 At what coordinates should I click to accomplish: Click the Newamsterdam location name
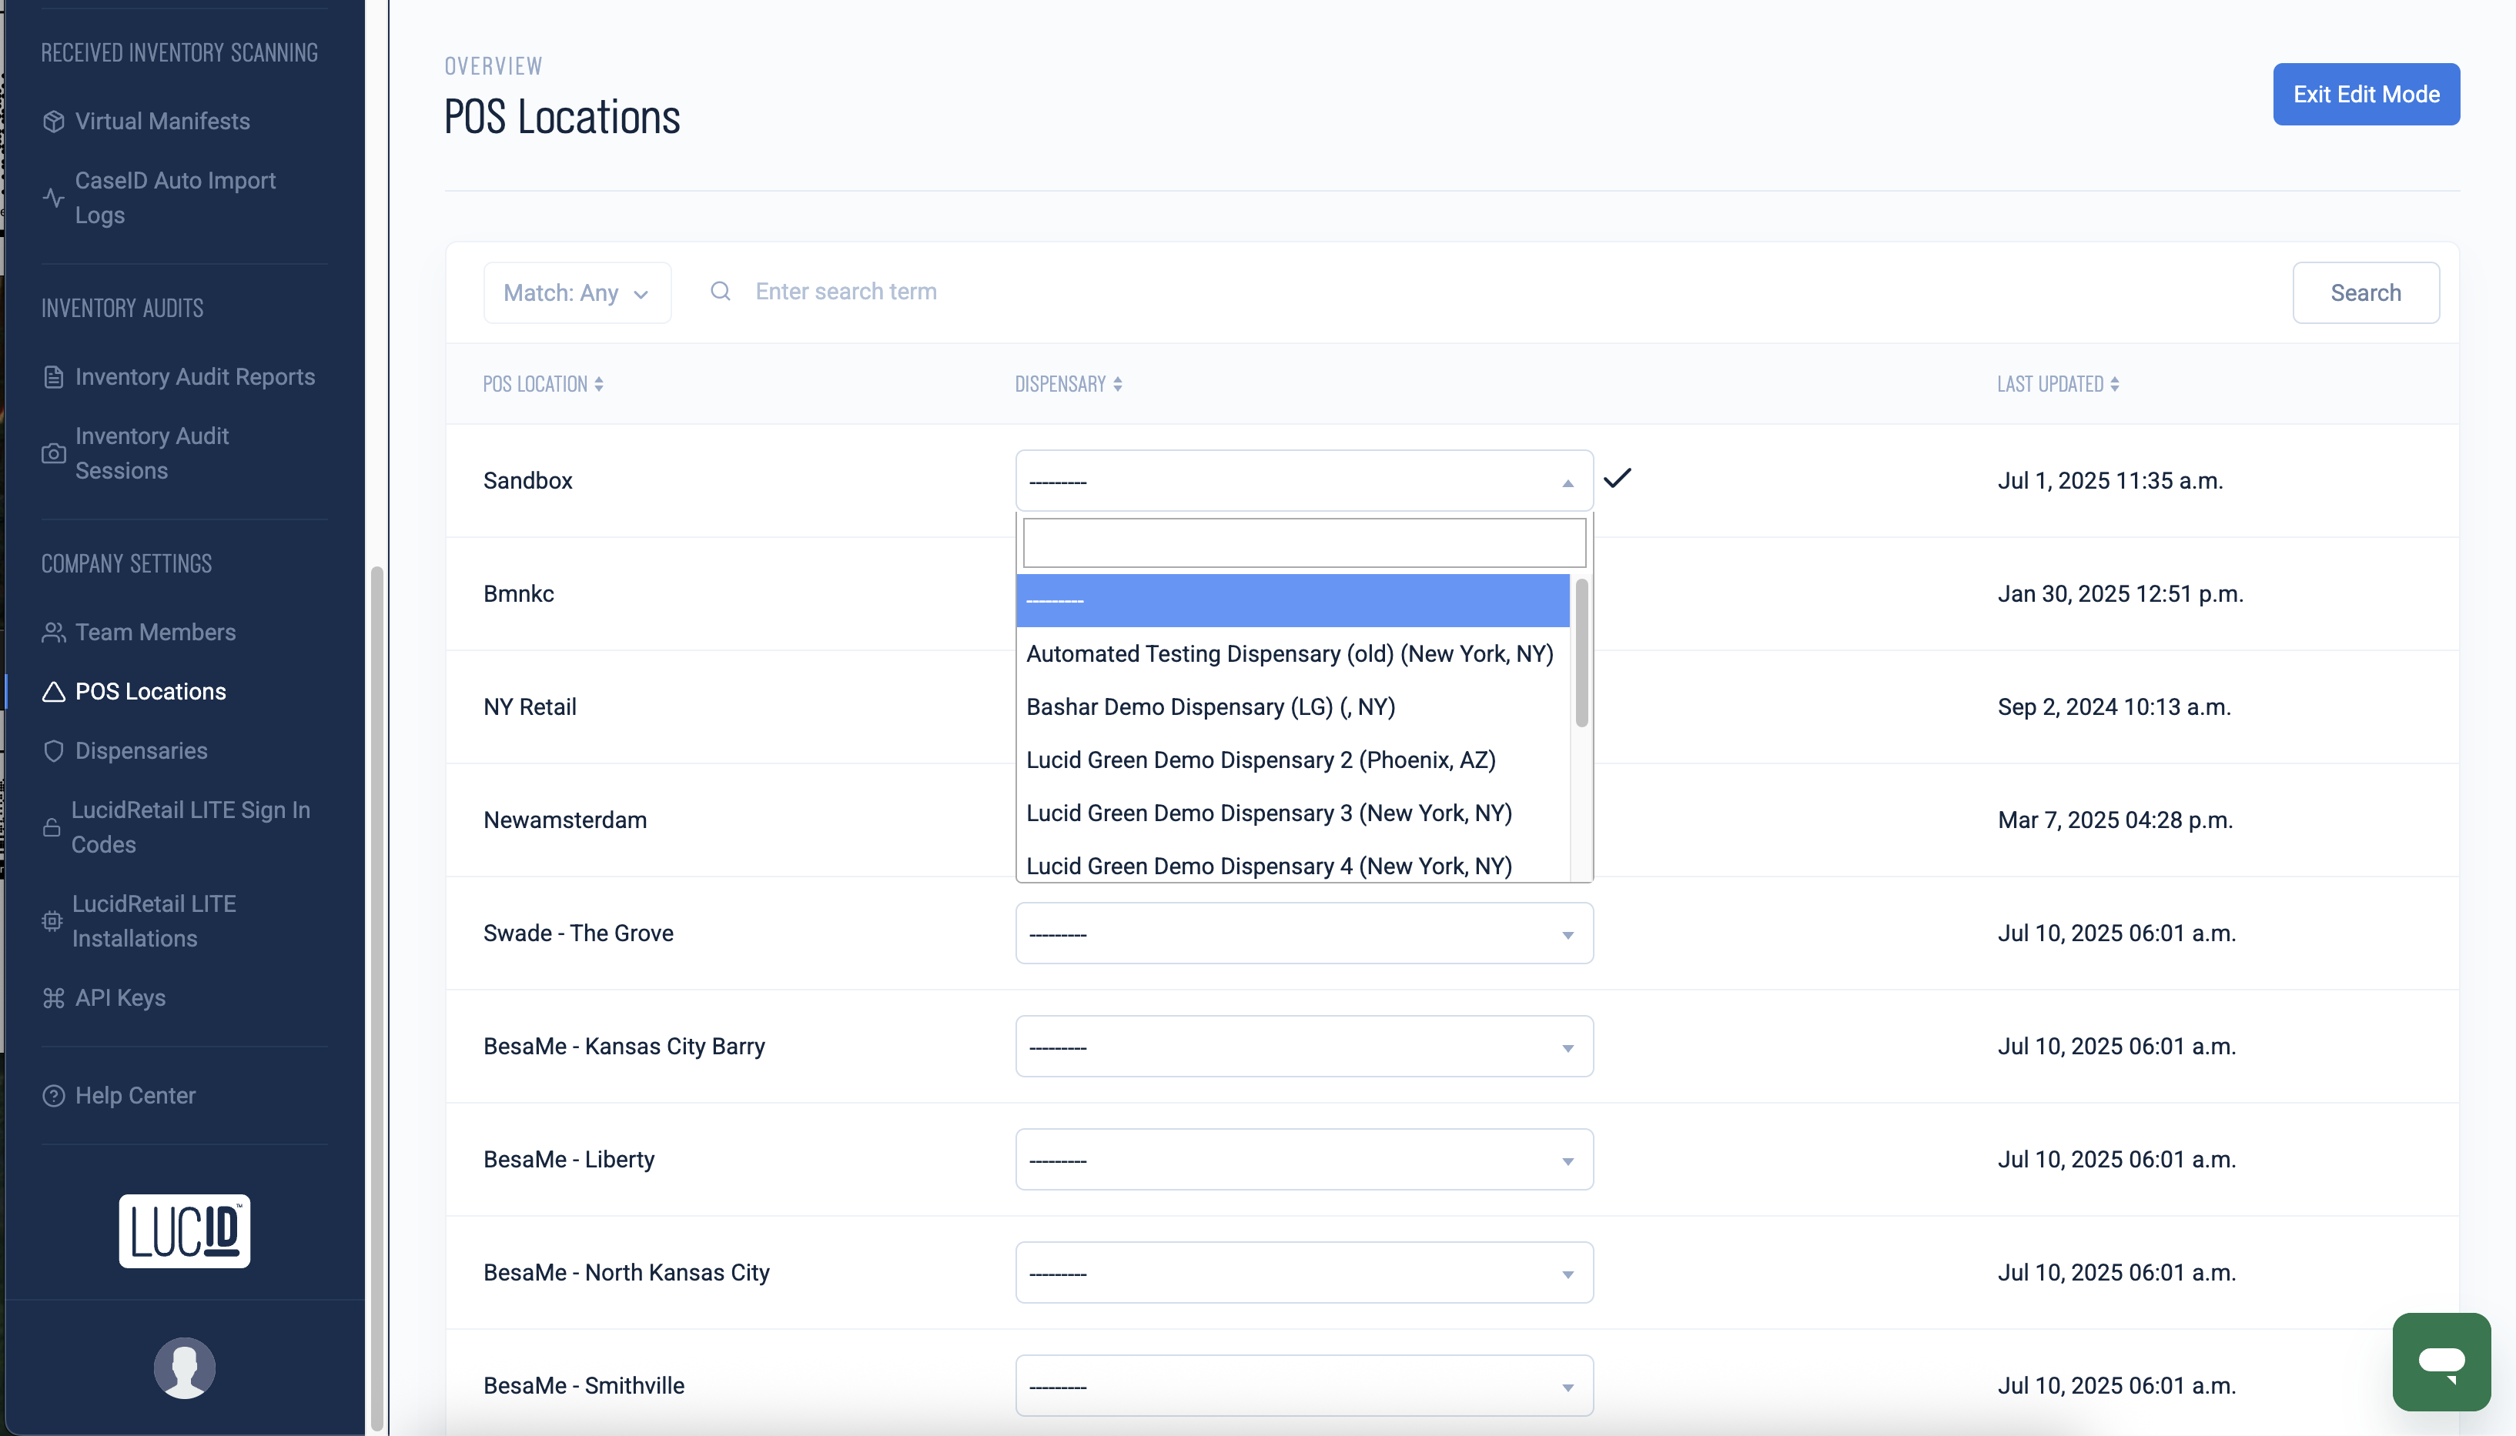565,820
